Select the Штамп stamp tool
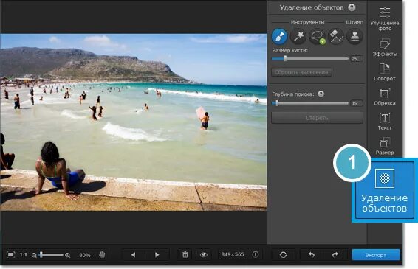 354,36
